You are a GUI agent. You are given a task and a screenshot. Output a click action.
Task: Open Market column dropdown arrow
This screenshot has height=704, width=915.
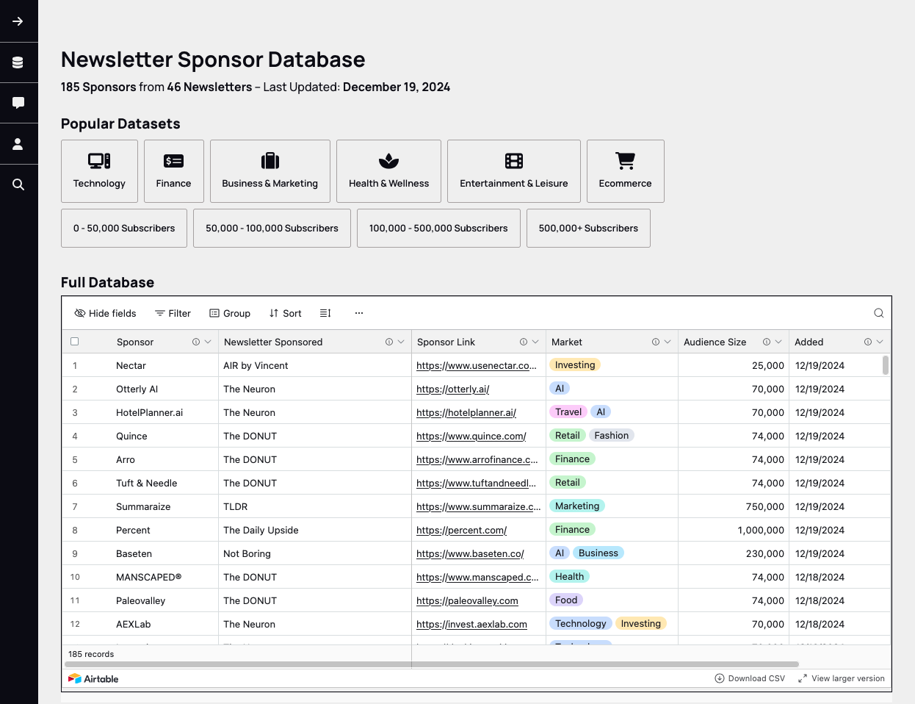[x=668, y=342]
